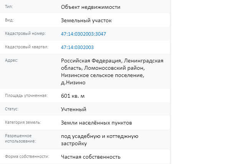Image resolution: width=227 pixels, height=164 pixels.
Task: Select the value 'Земельный участок'
Action: pyautogui.click(x=86, y=20)
